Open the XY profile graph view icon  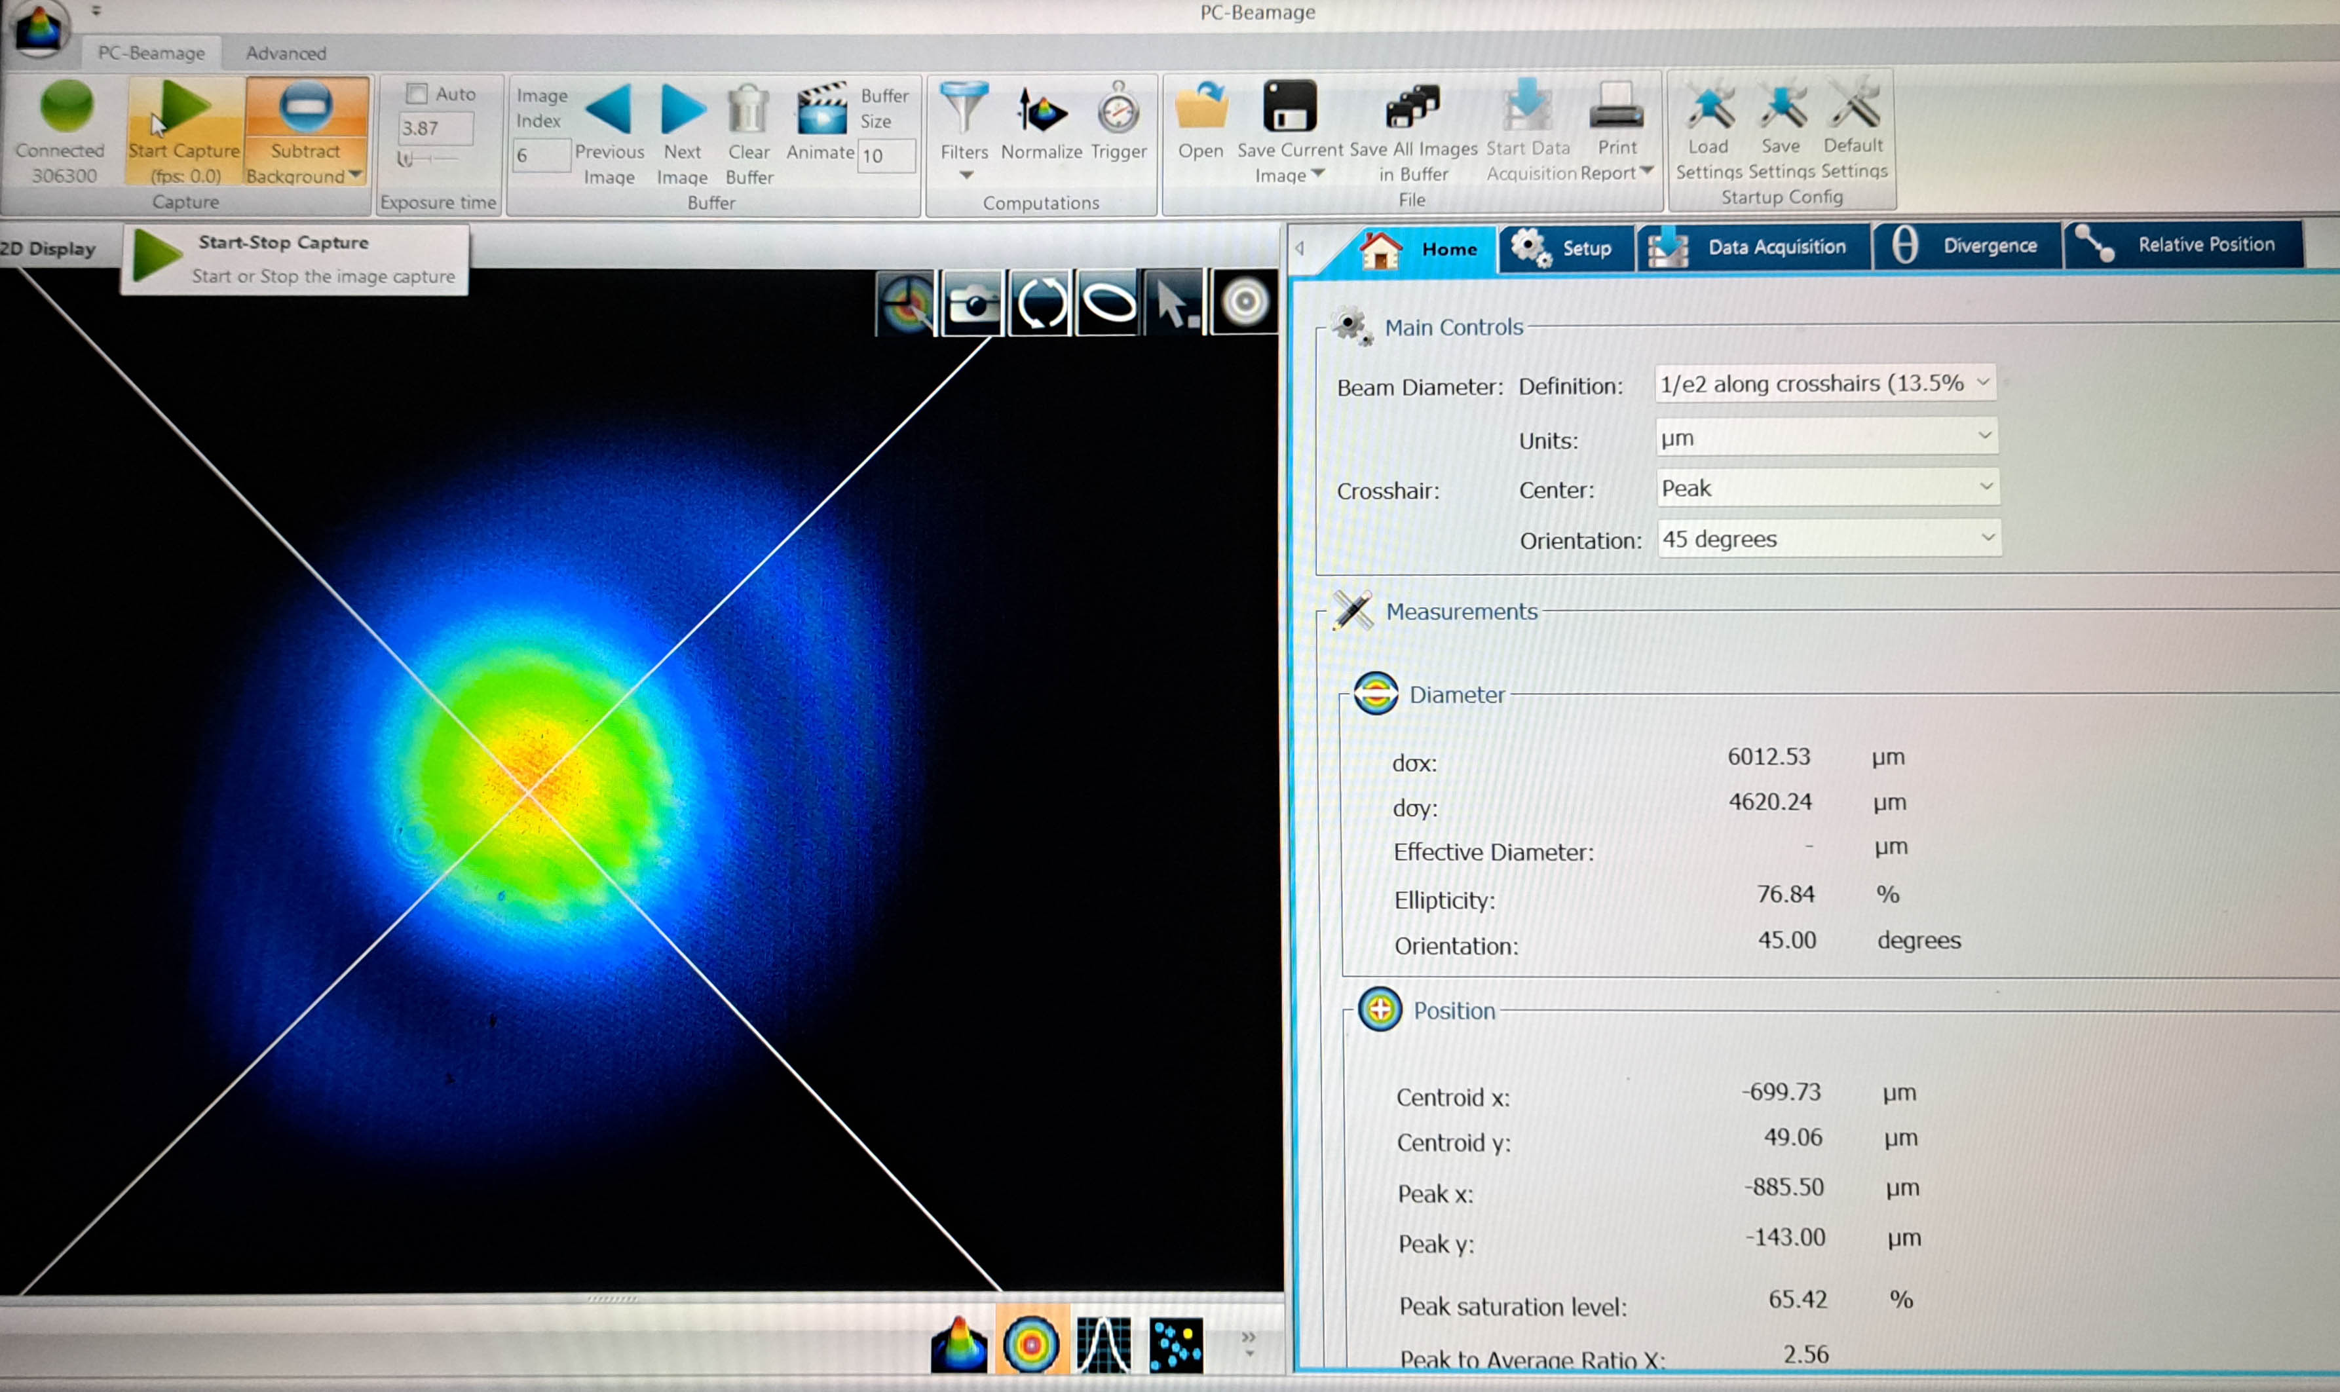1103,1345
